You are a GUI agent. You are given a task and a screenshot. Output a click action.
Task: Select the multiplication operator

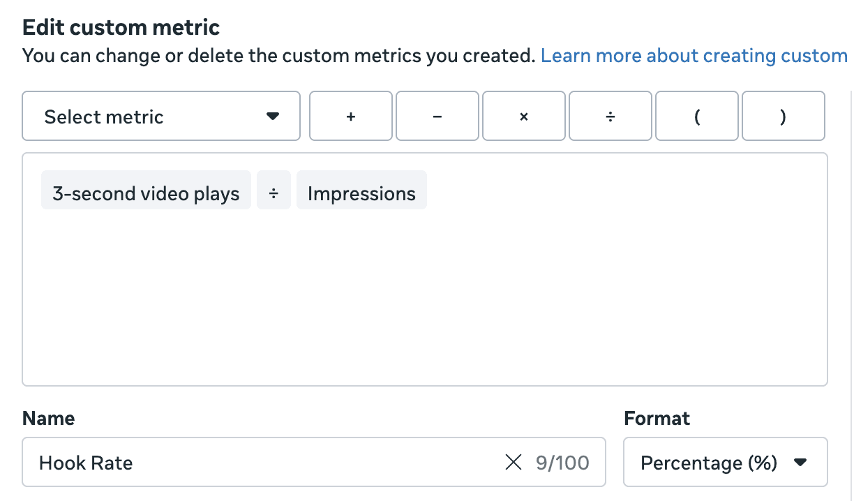coord(523,116)
